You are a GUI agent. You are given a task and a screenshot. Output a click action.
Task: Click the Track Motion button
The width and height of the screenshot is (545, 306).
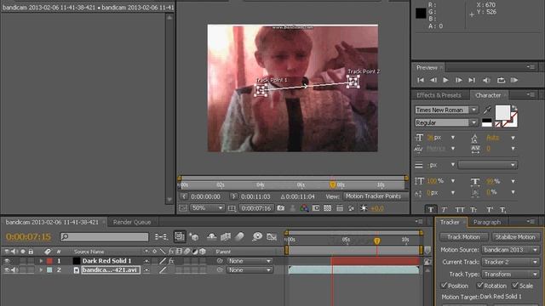(x=463, y=237)
